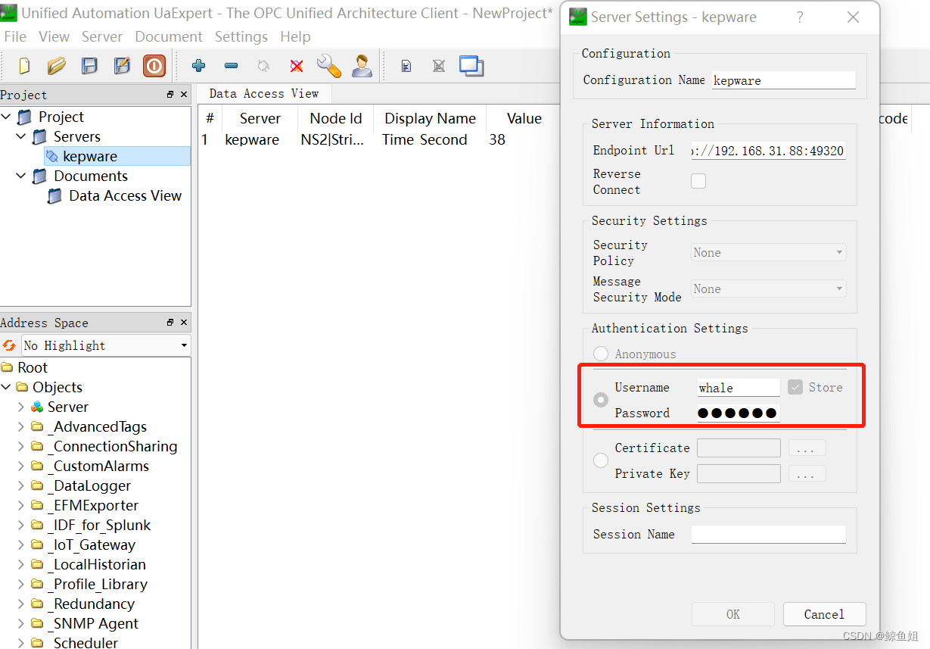Click the Session Name field
The image size is (930, 649).
click(x=768, y=534)
